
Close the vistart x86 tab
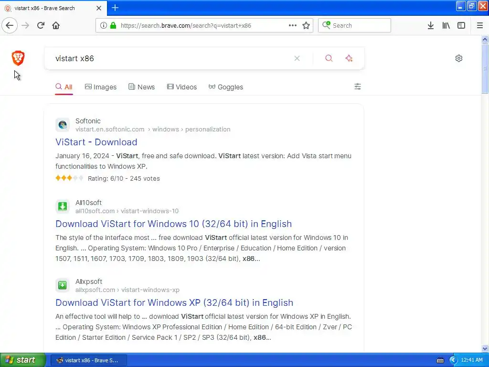point(99,8)
